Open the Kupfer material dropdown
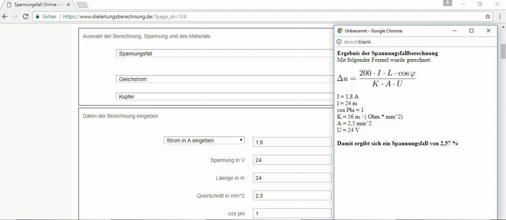 tap(225, 97)
